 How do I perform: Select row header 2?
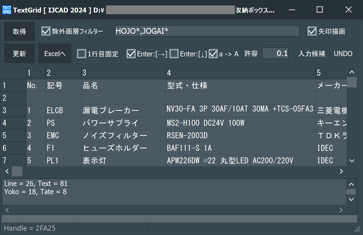[x=14, y=98]
